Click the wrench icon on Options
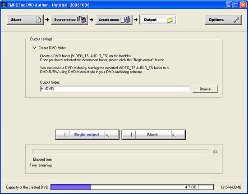Screen dimensions: 248x194 click(x=236, y=20)
